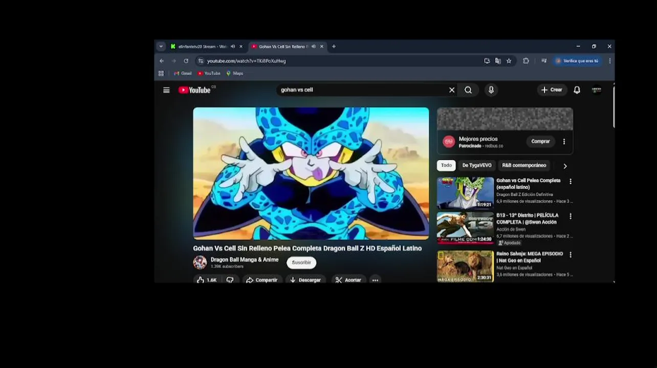The width and height of the screenshot is (657, 368).
Task: Open the apps grid in bookmarks bar
Action: (161, 74)
